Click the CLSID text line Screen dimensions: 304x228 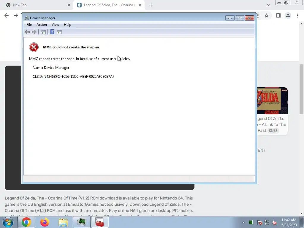click(x=73, y=77)
